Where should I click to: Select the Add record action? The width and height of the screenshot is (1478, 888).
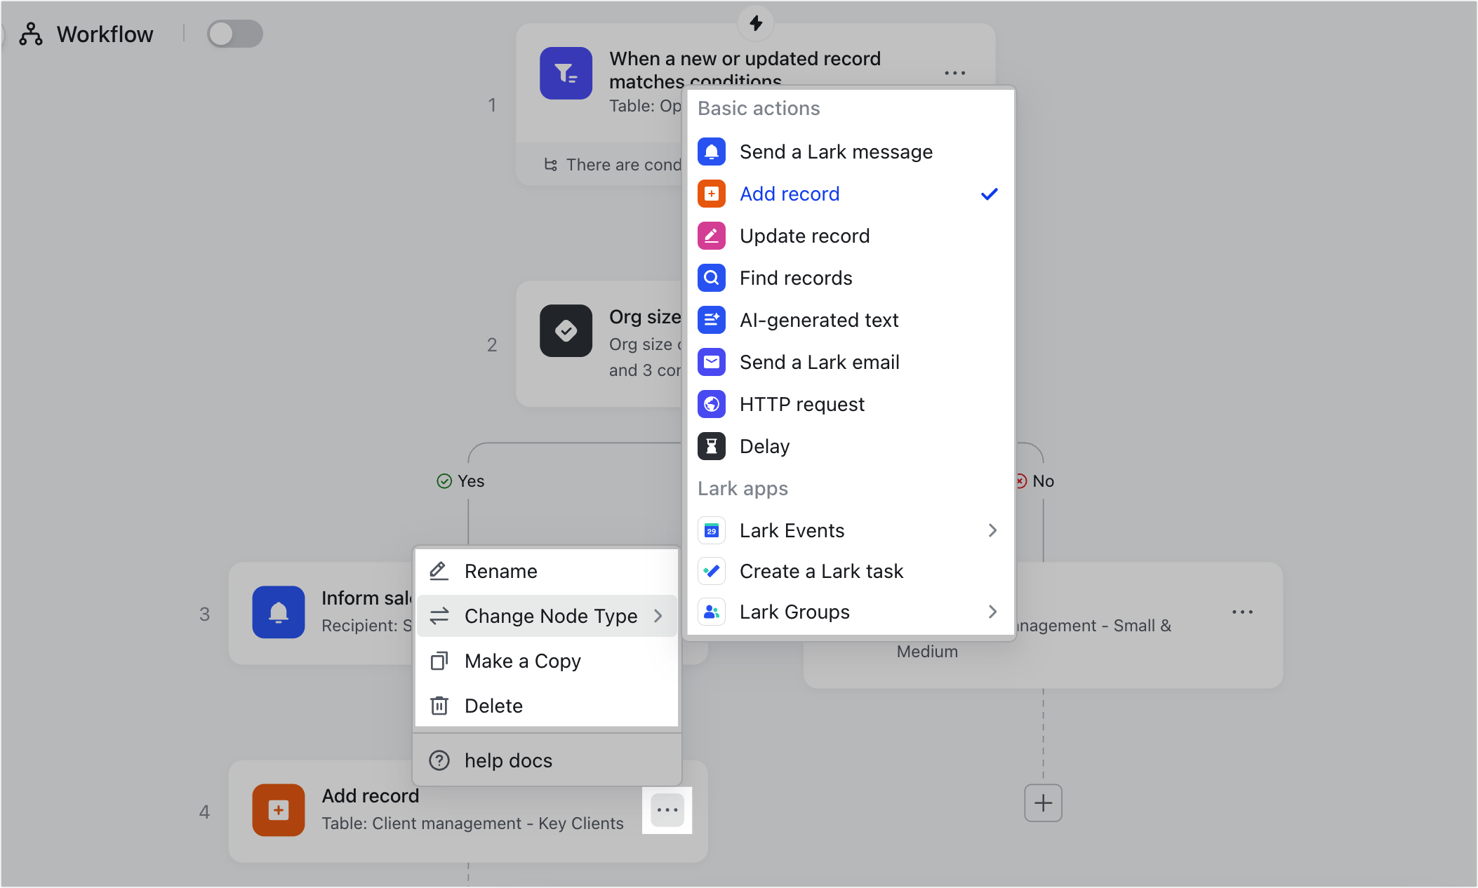pos(851,194)
